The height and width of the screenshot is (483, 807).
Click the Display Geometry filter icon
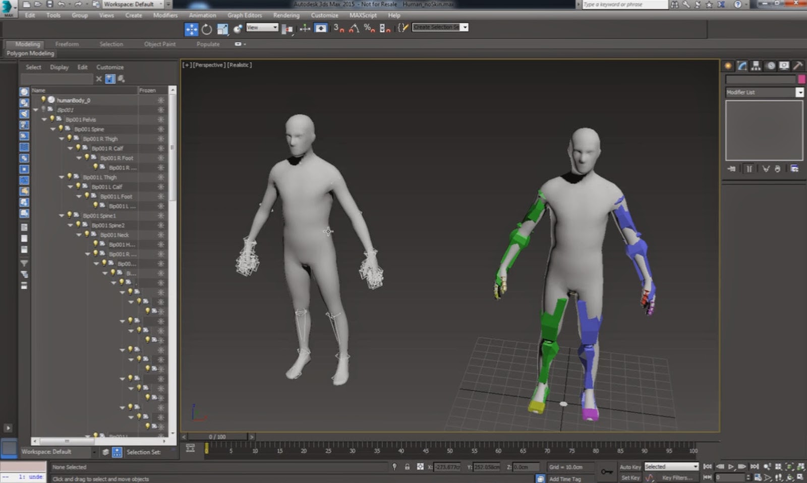coord(24,92)
